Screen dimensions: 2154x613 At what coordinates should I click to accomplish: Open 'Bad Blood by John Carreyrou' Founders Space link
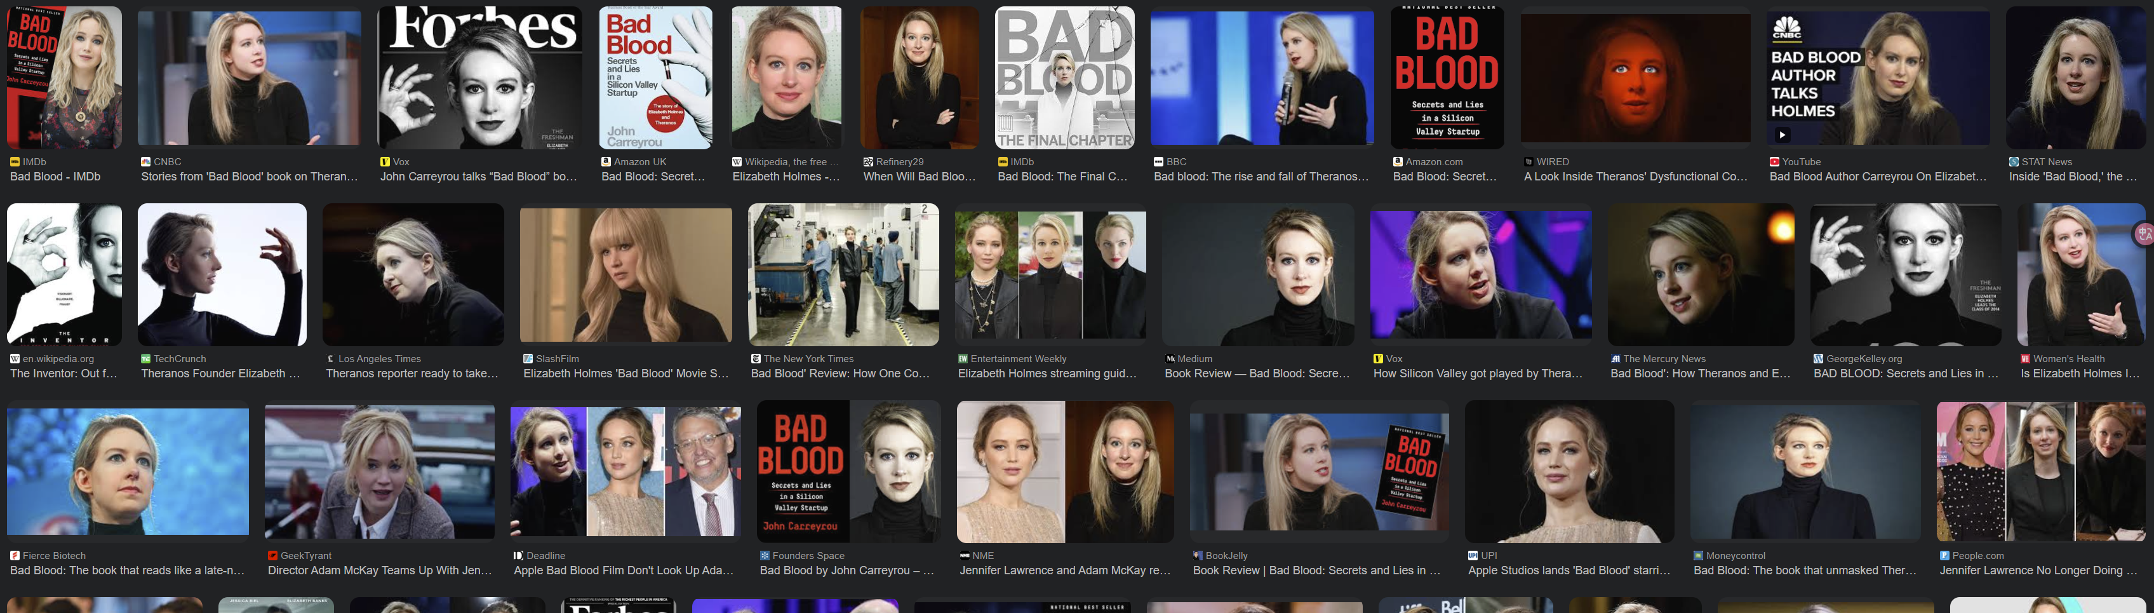click(847, 570)
